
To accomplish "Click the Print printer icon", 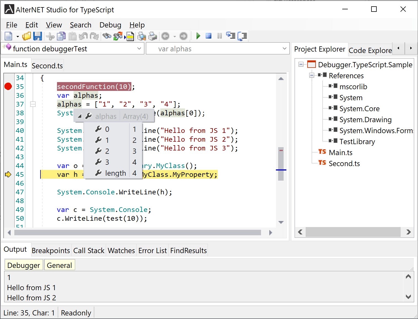I will click(x=153, y=36).
